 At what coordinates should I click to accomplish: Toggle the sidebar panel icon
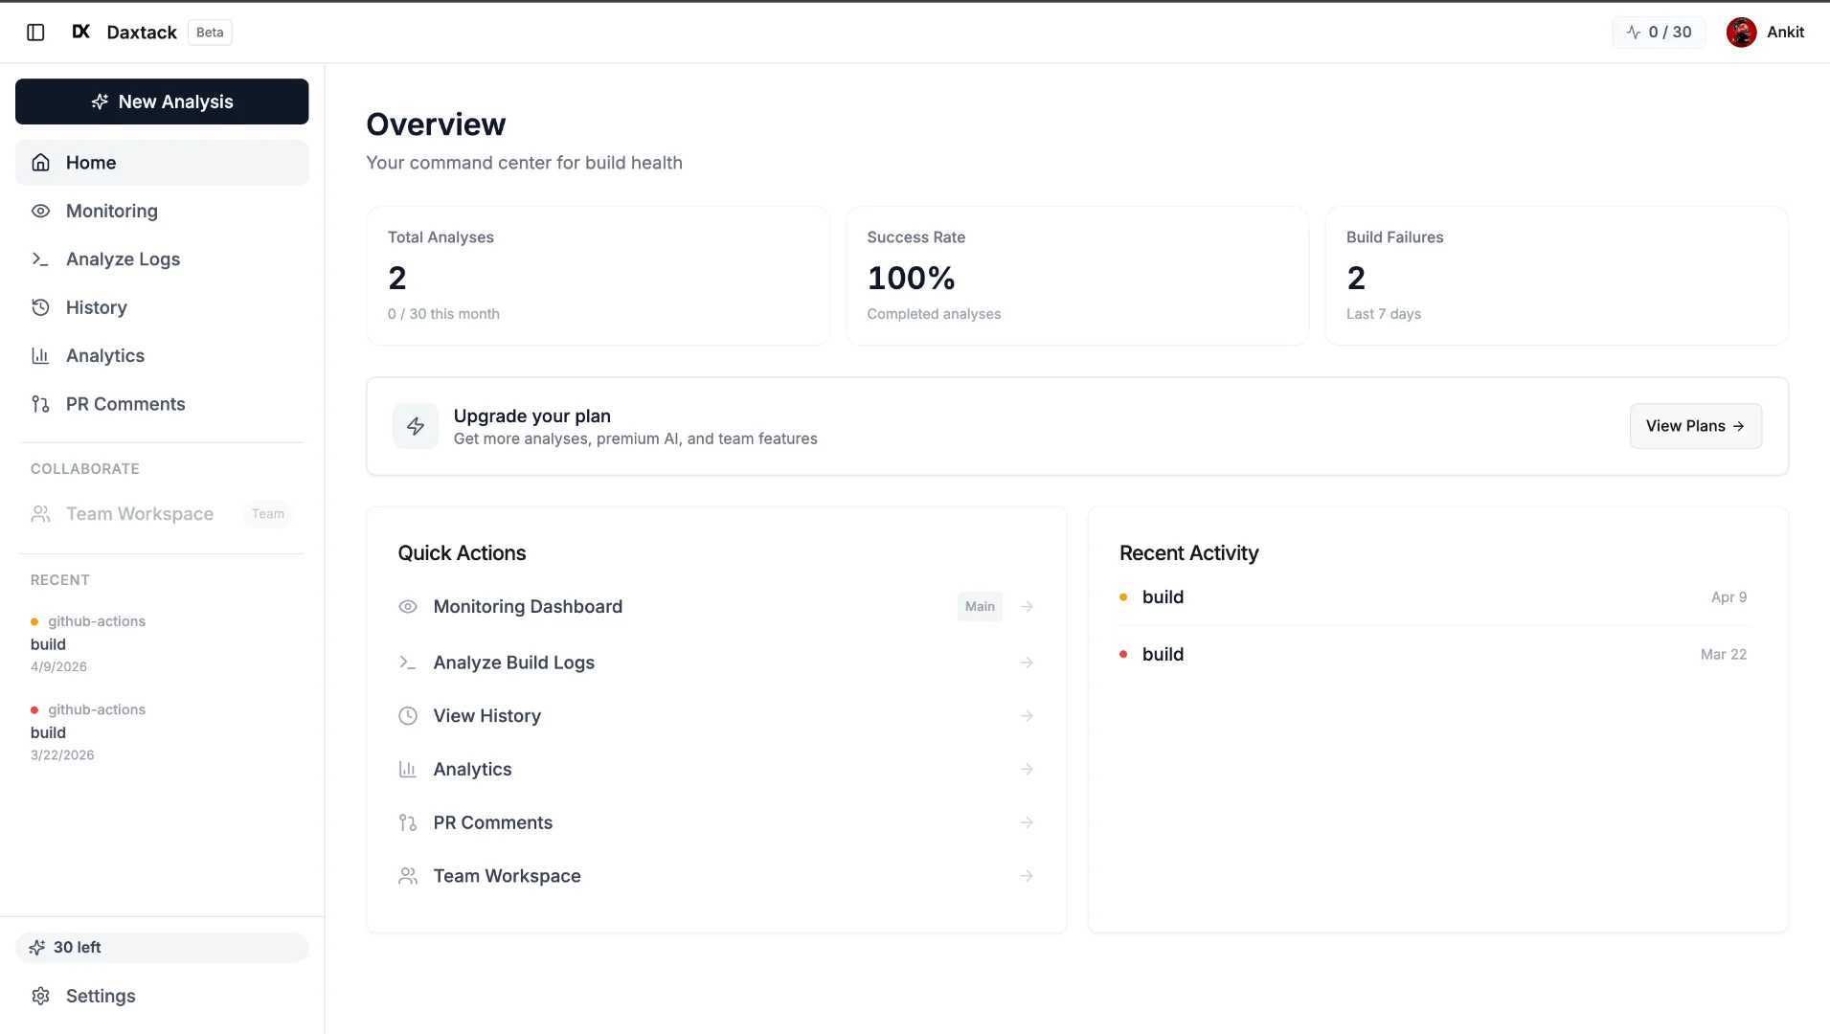coord(35,33)
